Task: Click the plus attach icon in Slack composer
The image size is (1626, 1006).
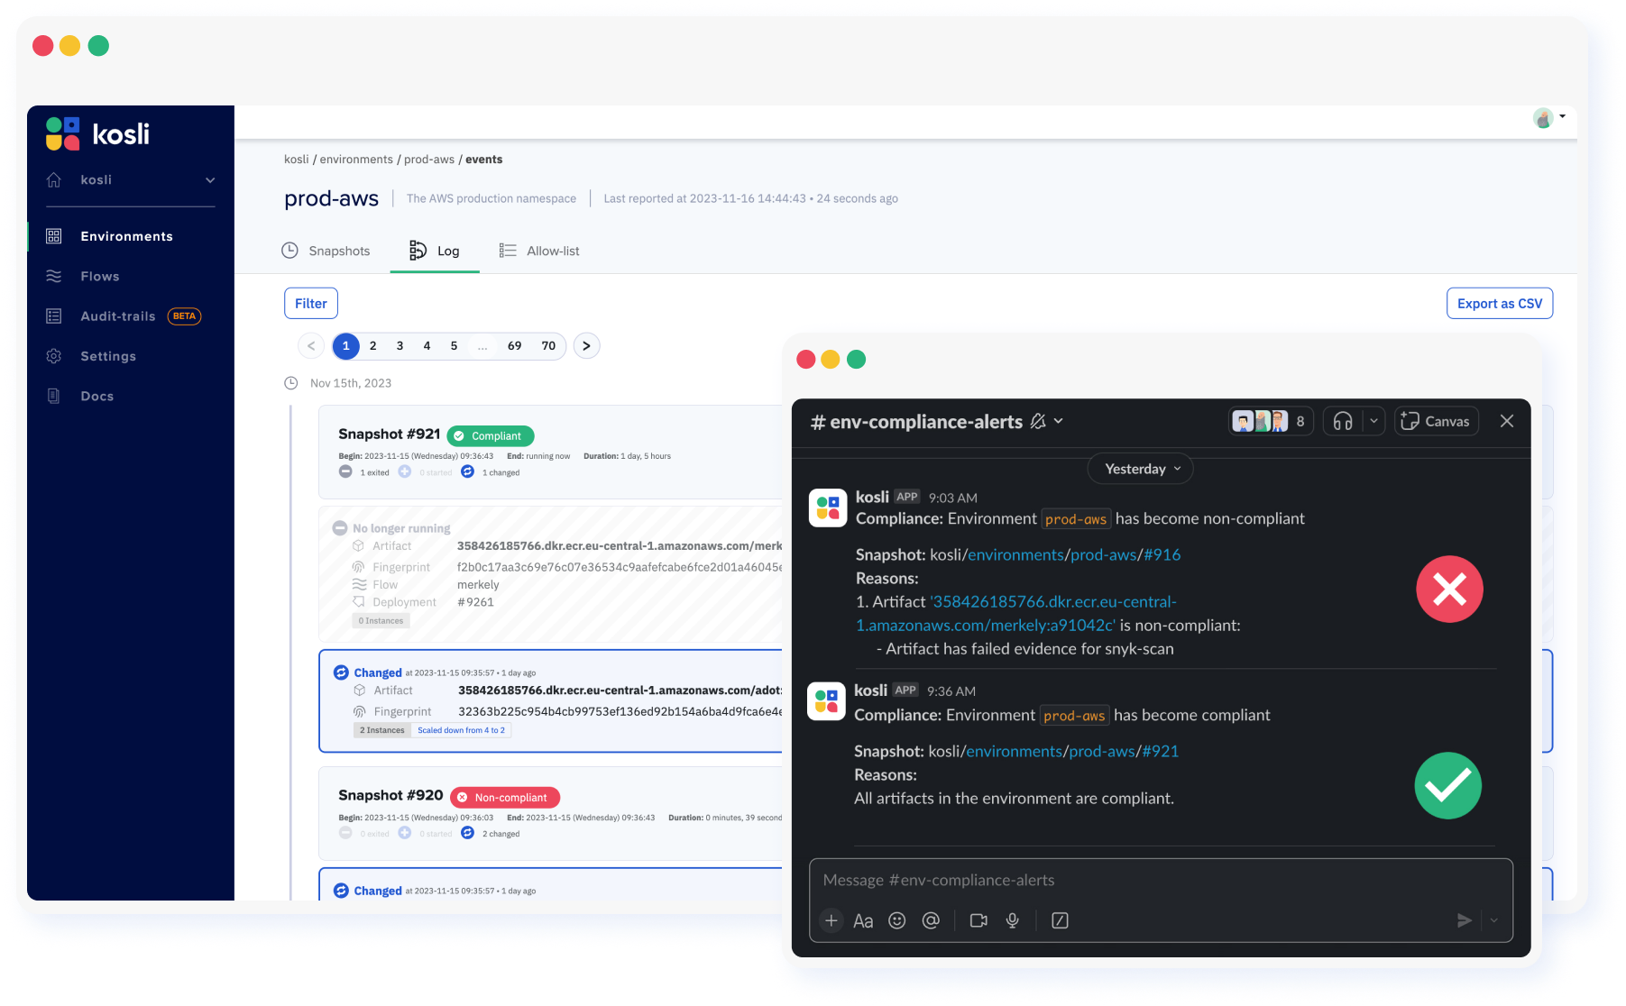Action: point(831,920)
